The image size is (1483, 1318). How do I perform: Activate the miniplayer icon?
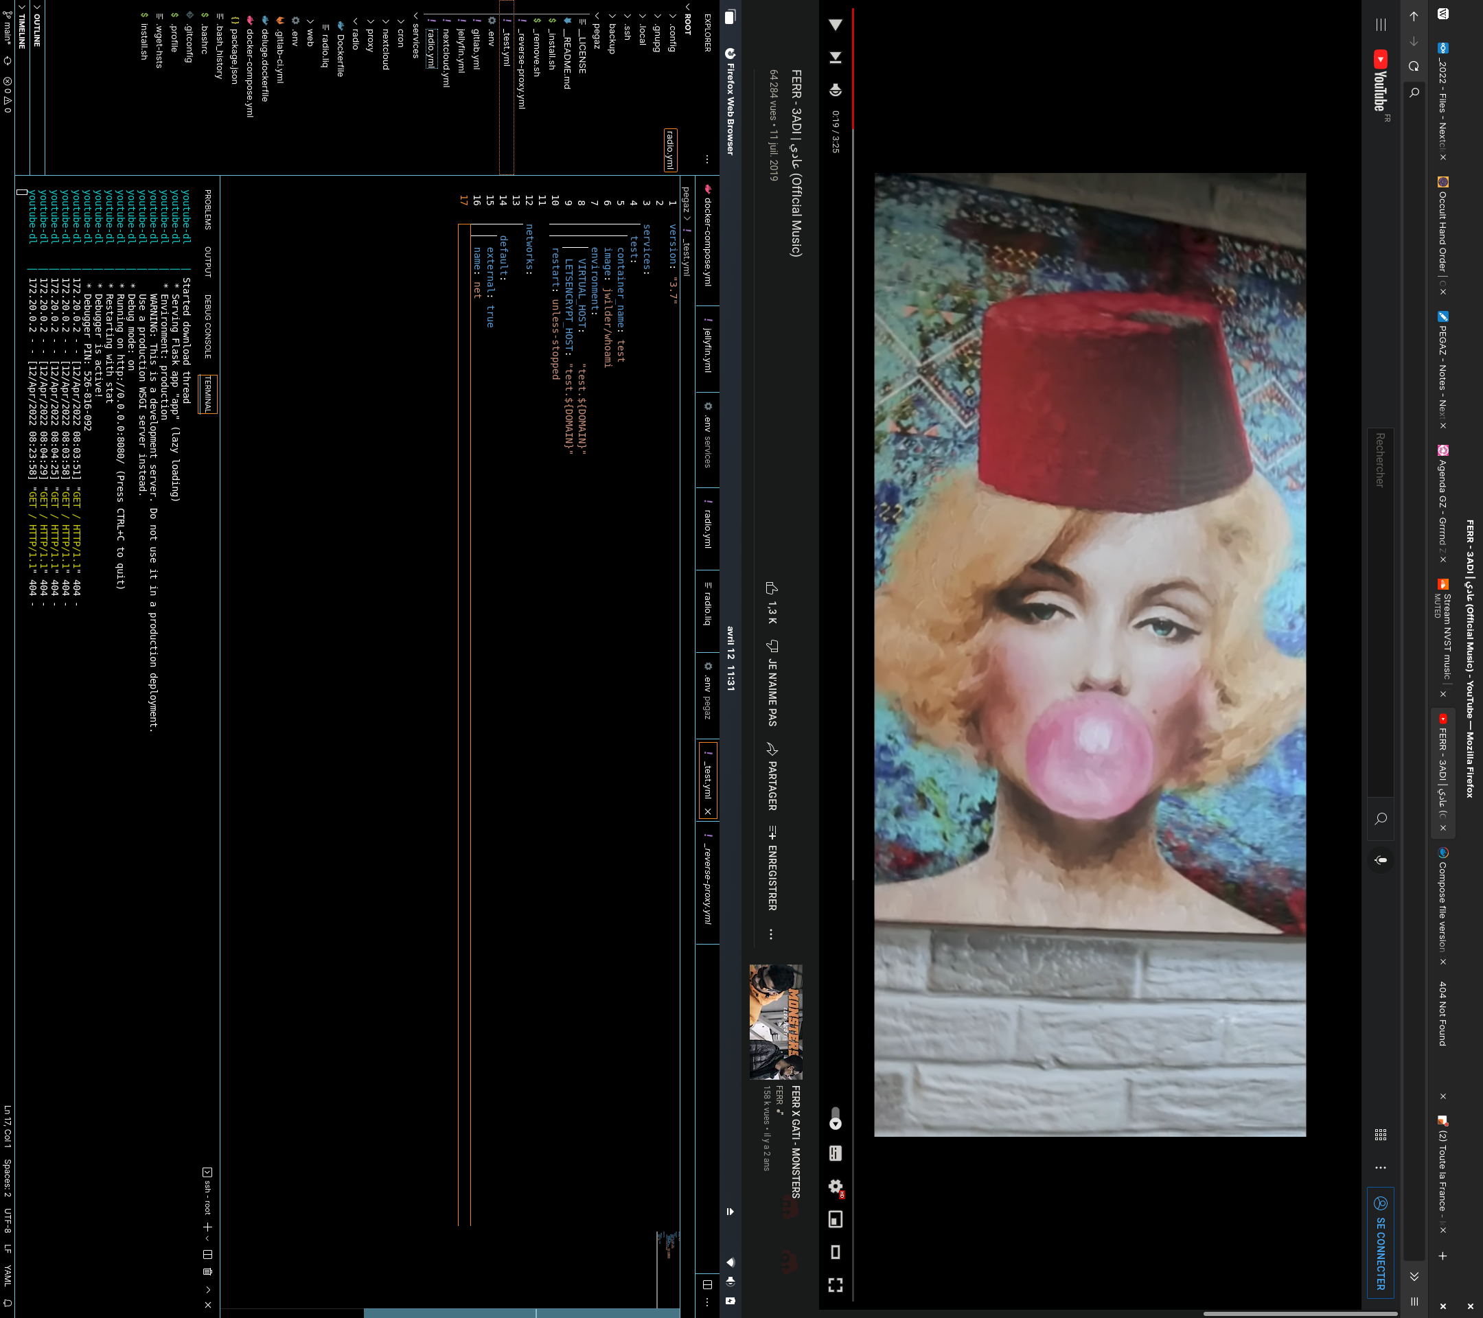point(835,1219)
